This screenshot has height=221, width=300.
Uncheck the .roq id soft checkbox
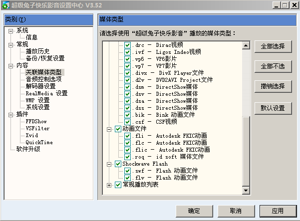128,157
